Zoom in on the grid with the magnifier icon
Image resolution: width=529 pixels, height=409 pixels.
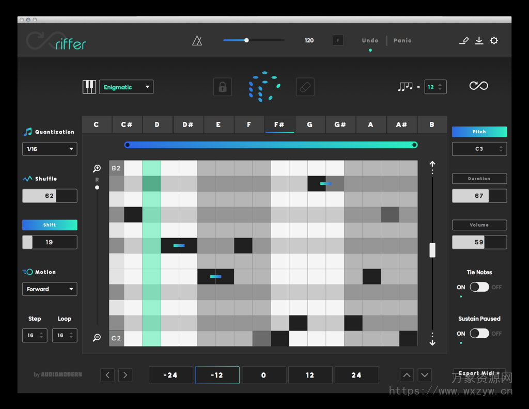[x=96, y=168]
